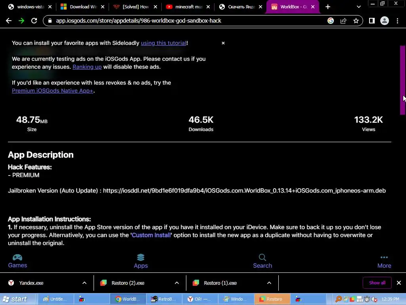Switch to the Download Win tab

pyautogui.click(x=83, y=7)
